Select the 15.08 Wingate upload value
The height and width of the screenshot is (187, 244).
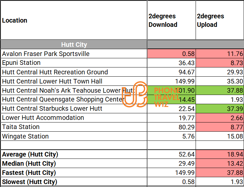219,136
